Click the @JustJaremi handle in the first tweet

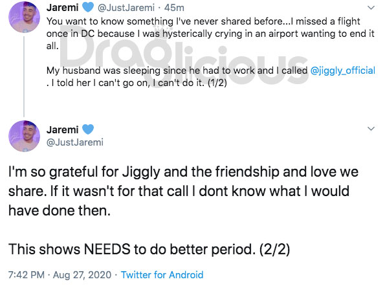coord(126,8)
